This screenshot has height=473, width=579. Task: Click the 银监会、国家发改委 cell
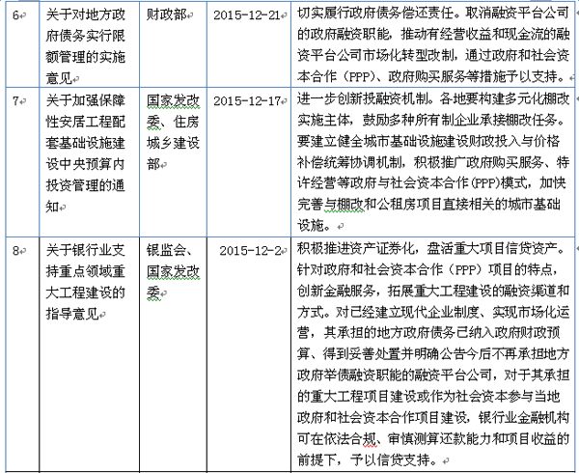173,354
